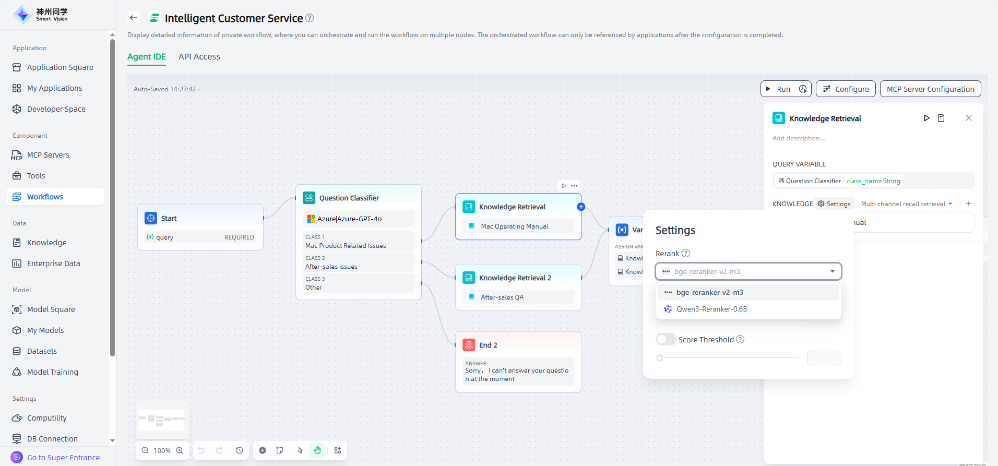Activate the hand pan mode toggle
Image resolution: width=998 pixels, height=466 pixels.
tap(317, 450)
